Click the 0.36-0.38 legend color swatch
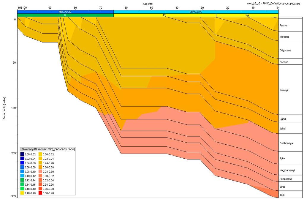 pyautogui.click(x=40, y=189)
